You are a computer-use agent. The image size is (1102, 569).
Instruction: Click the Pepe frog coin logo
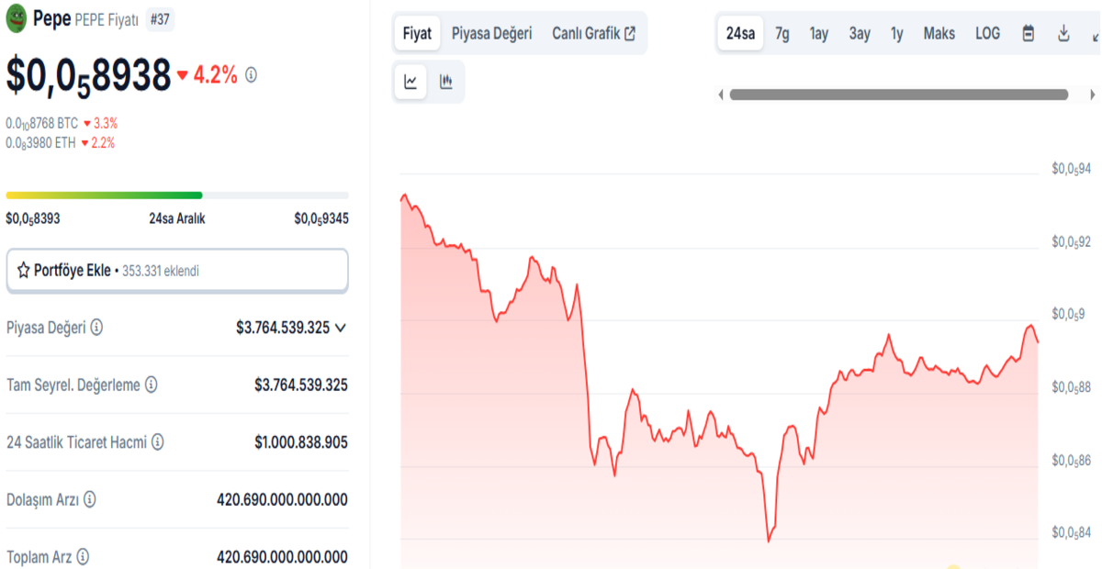(17, 17)
